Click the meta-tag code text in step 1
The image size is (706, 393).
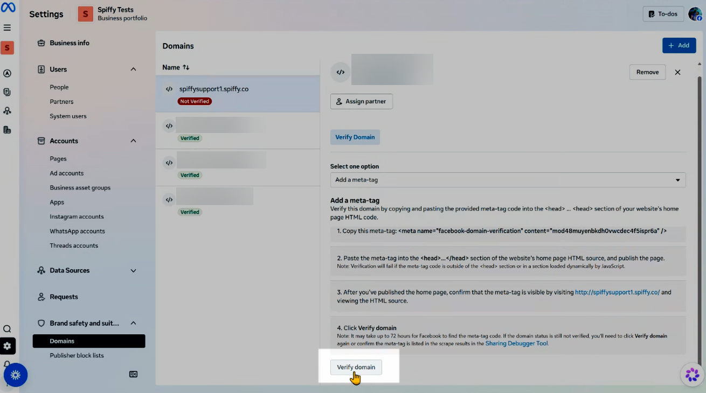click(532, 231)
